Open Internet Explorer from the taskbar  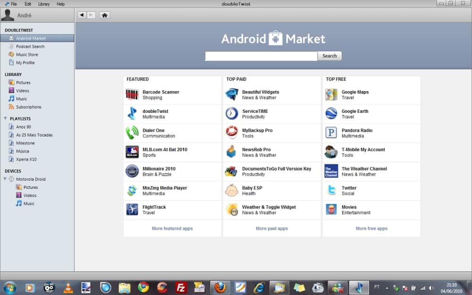pos(259,288)
